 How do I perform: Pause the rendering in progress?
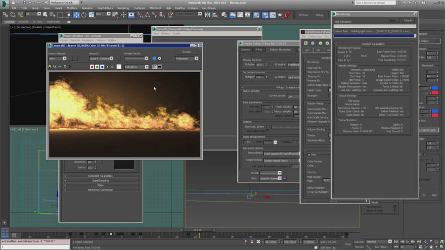[392, 20]
